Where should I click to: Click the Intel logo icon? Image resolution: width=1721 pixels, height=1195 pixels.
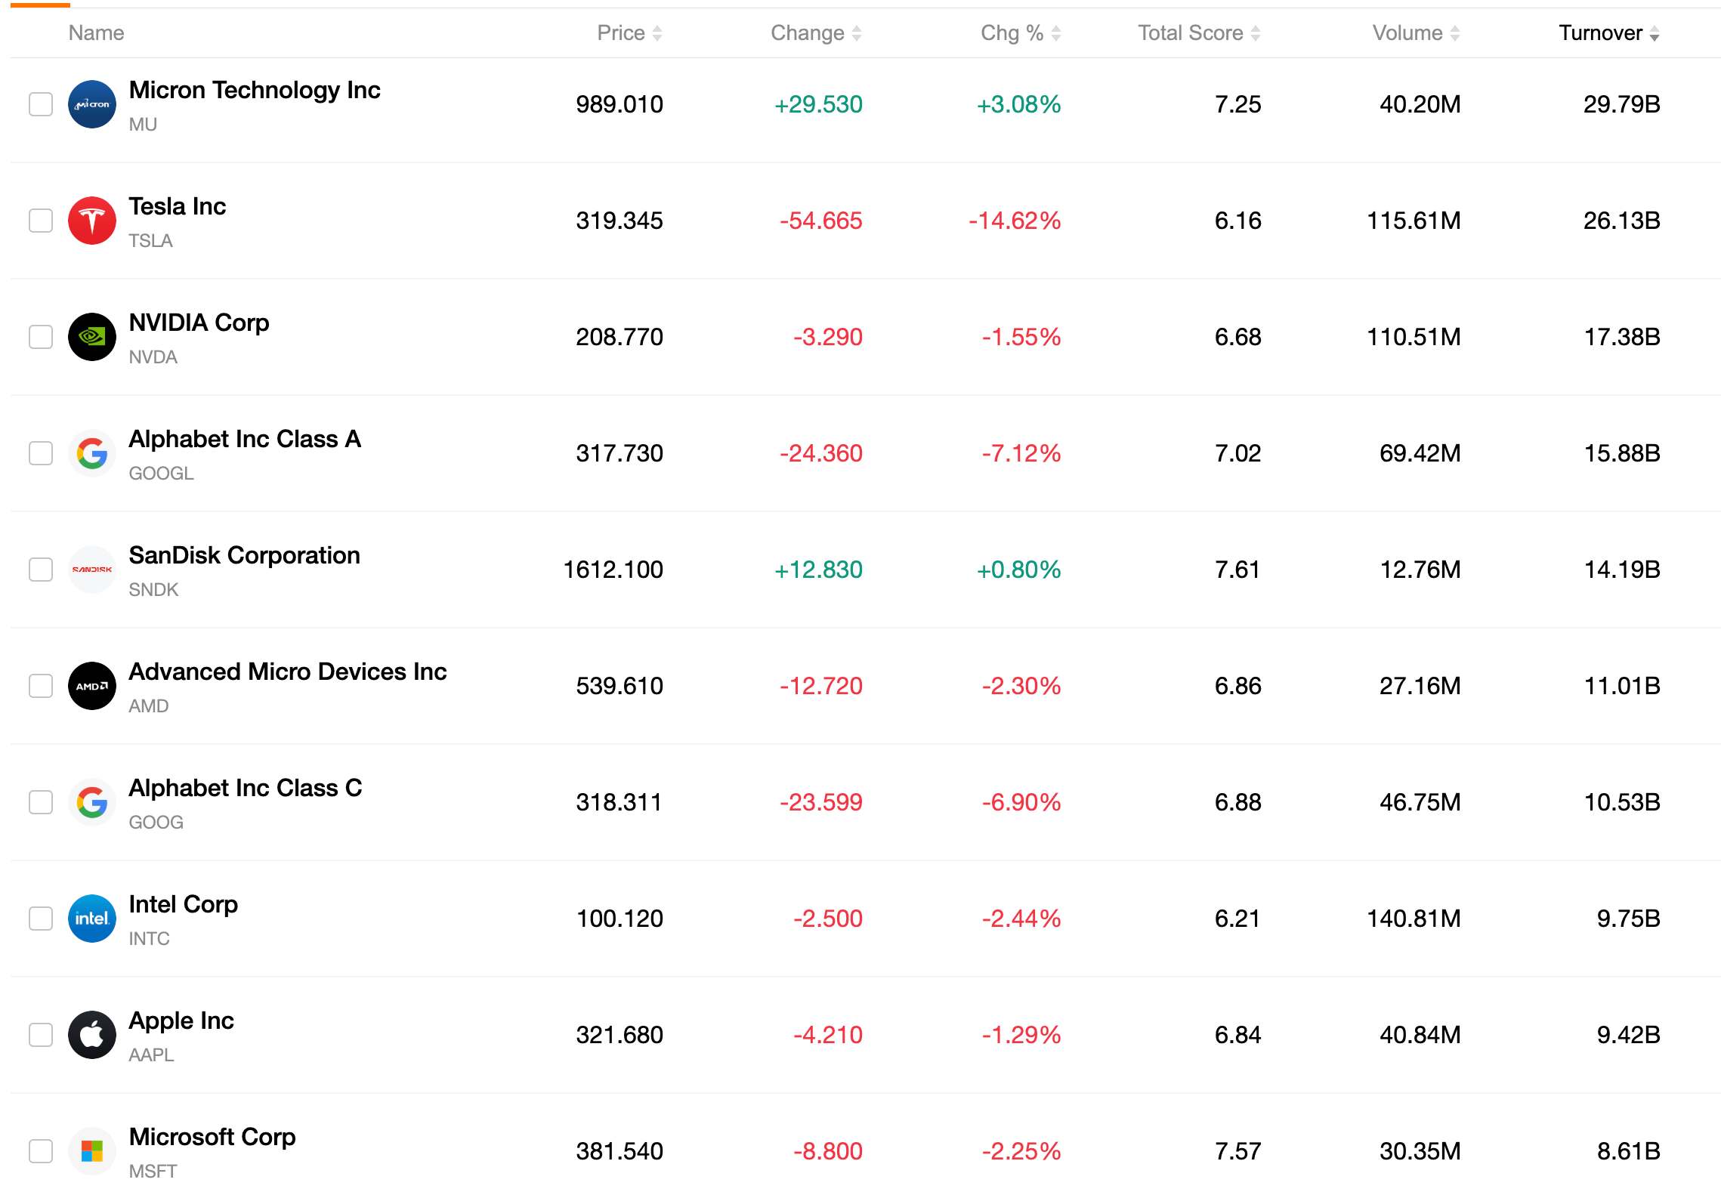92,919
